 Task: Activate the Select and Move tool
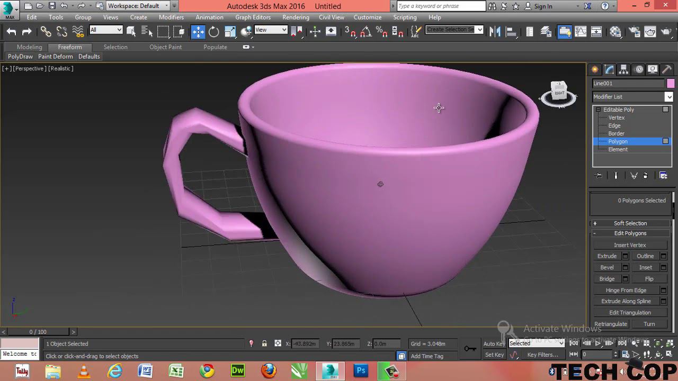pyautogui.click(x=198, y=32)
